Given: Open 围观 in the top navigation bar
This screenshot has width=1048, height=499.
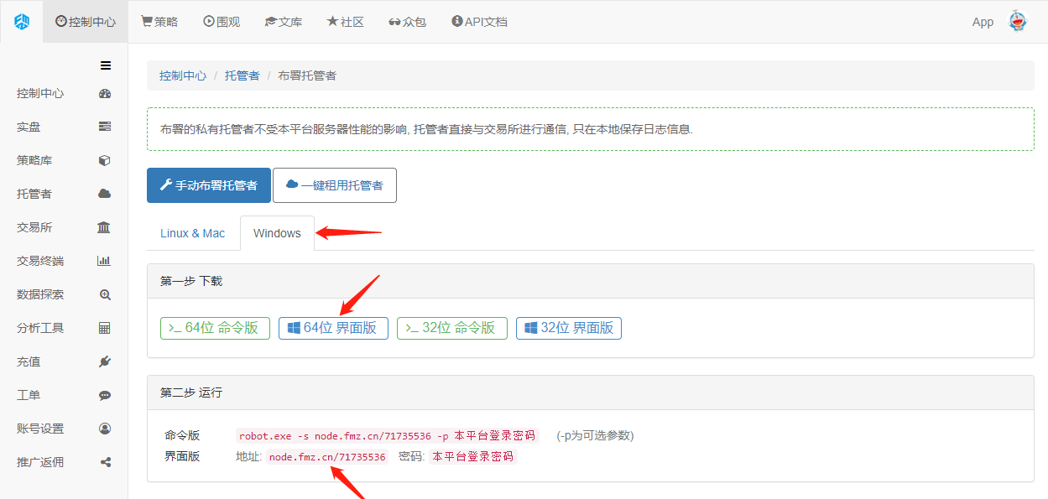Looking at the screenshot, I should pos(222,22).
